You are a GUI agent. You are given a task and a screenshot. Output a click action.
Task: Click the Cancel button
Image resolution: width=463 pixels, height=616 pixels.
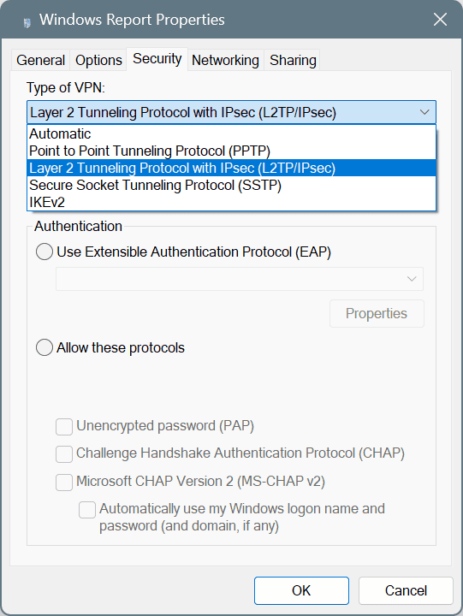coord(406,590)
